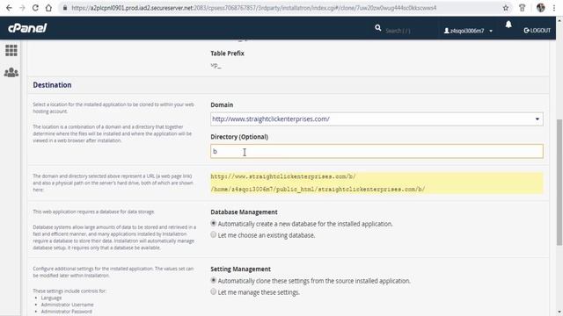The height and width of the screenshot is (316, 563).
Task: Open the z4sqoi3006m7 account dropdown
Action: coord(468,31)
